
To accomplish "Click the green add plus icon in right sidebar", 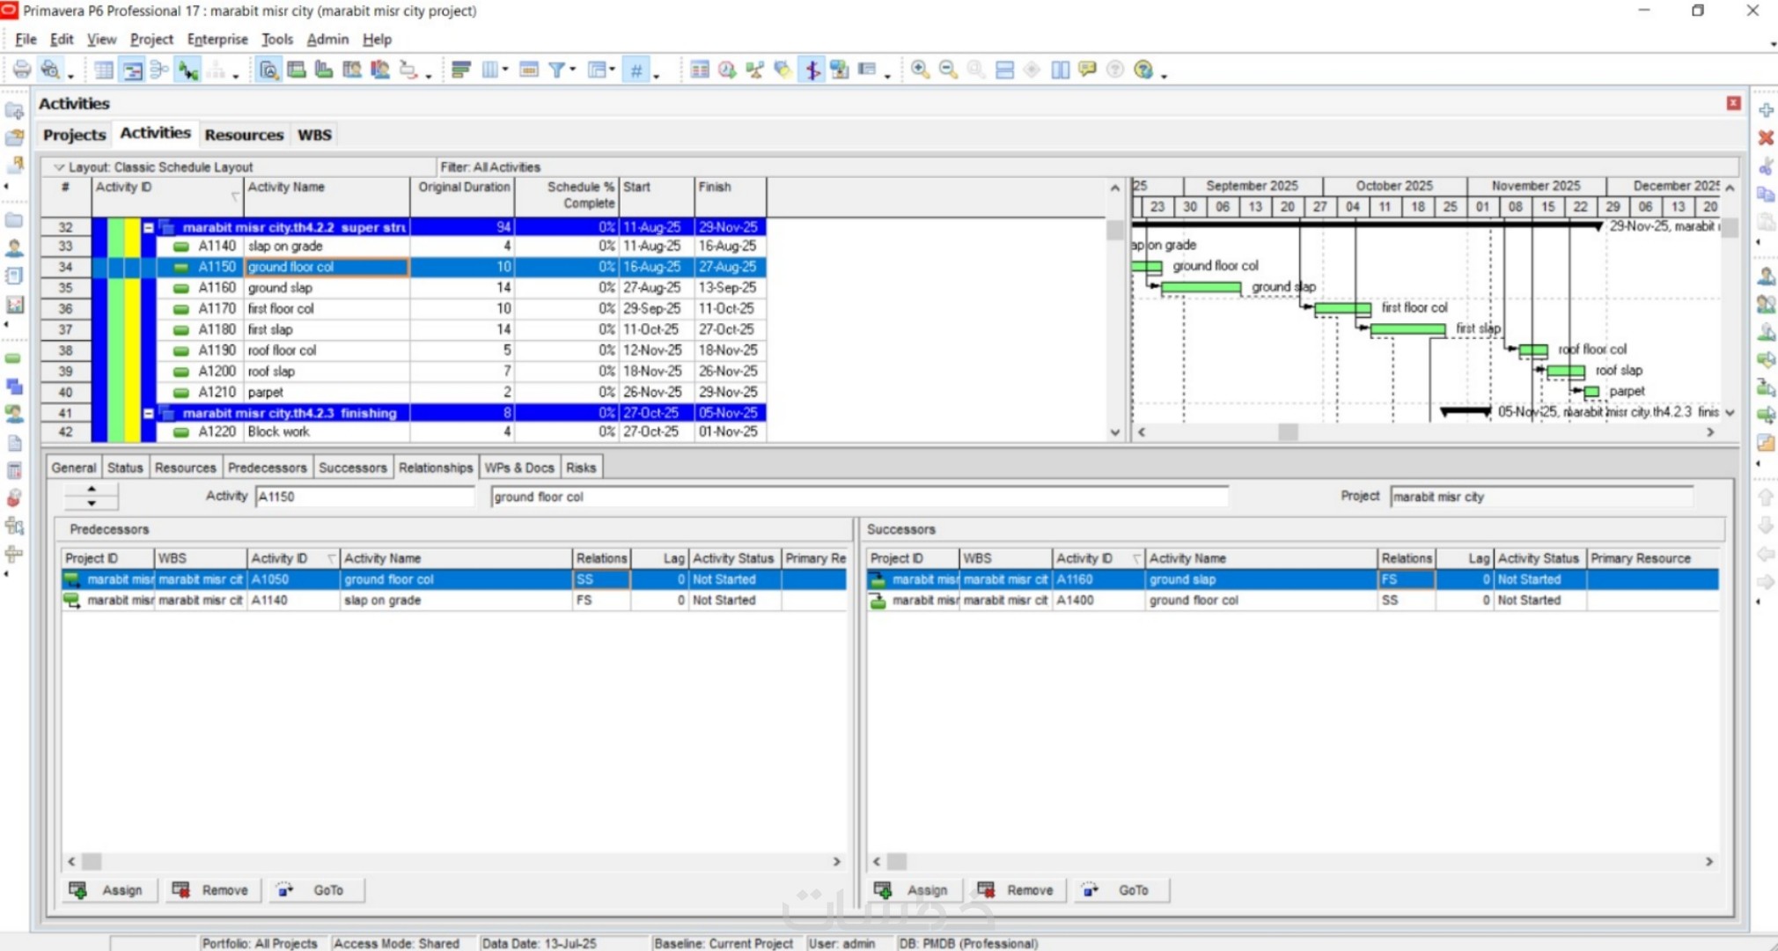I will (1766, 110).
